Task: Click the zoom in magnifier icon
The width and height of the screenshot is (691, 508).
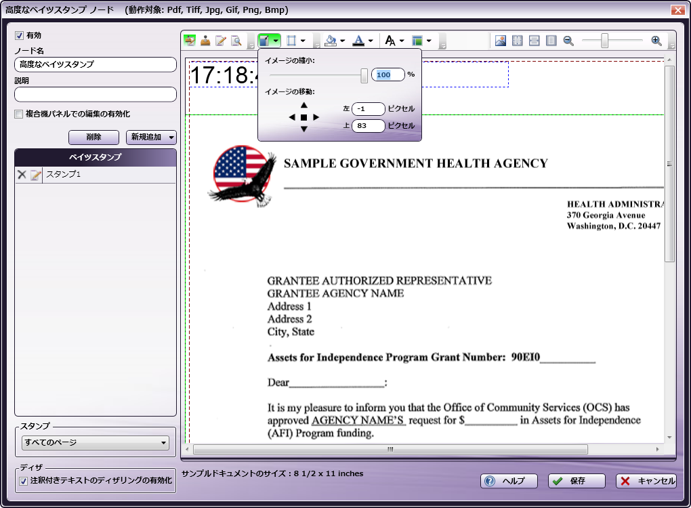Action: coord(656,41)
